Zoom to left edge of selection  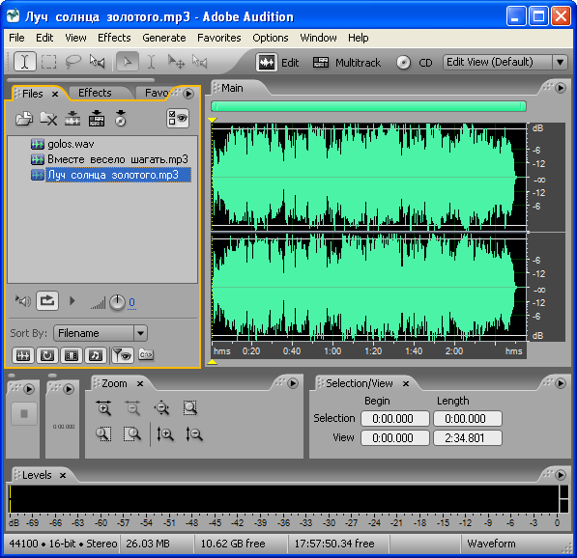103,434
